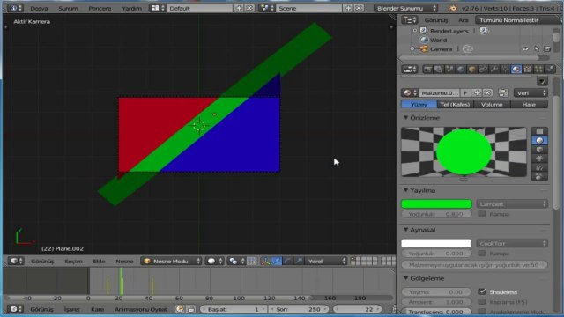Open the Texture properties tab icon

click(x=527, y=70)
